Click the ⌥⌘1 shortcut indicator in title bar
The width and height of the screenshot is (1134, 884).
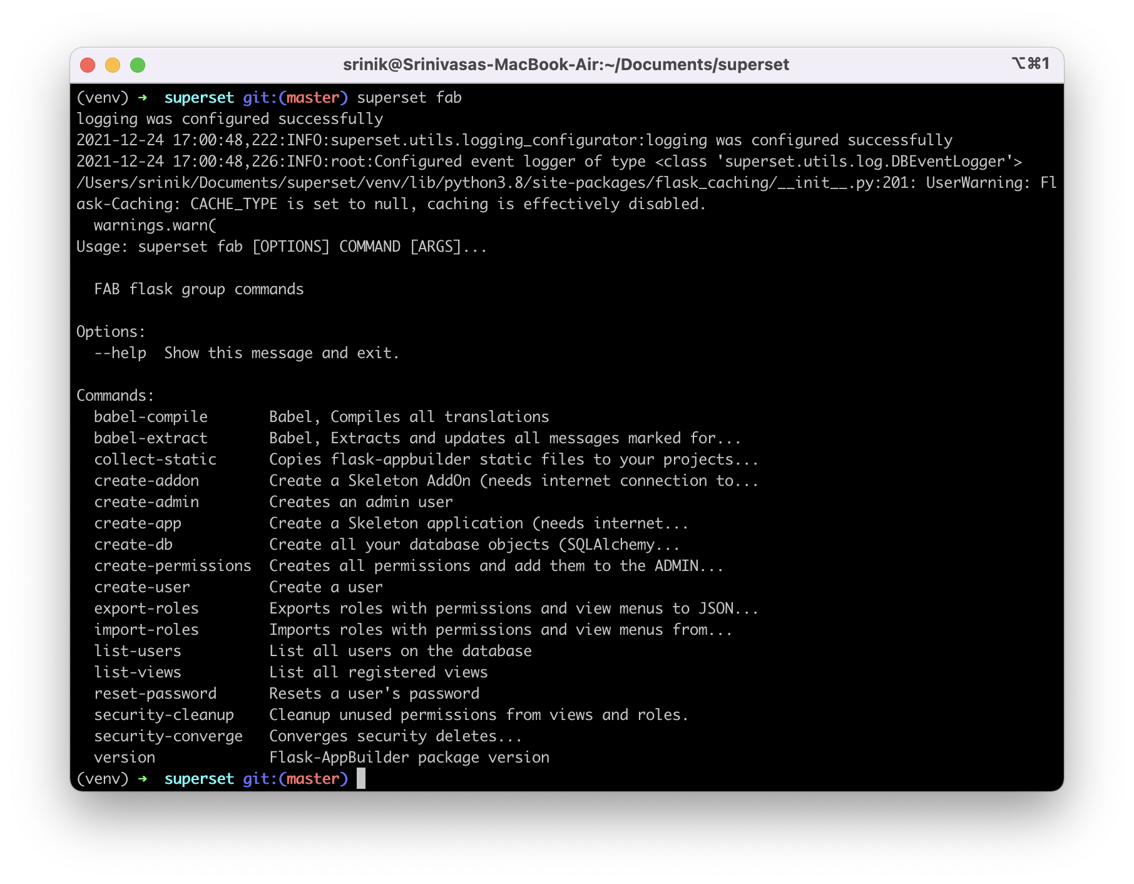[x=1030, y=63]
